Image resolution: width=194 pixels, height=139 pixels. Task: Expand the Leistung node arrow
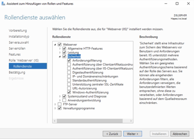pos(60,52)
